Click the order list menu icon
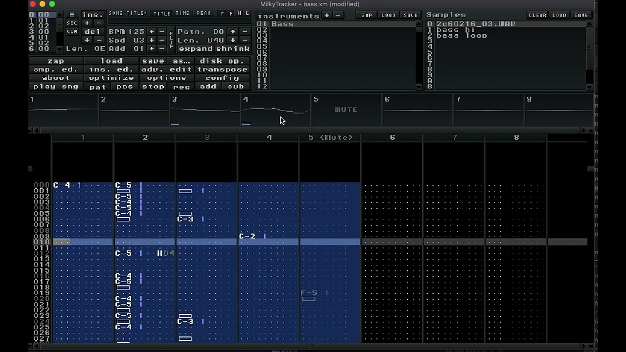 click(x=72, y=15)
